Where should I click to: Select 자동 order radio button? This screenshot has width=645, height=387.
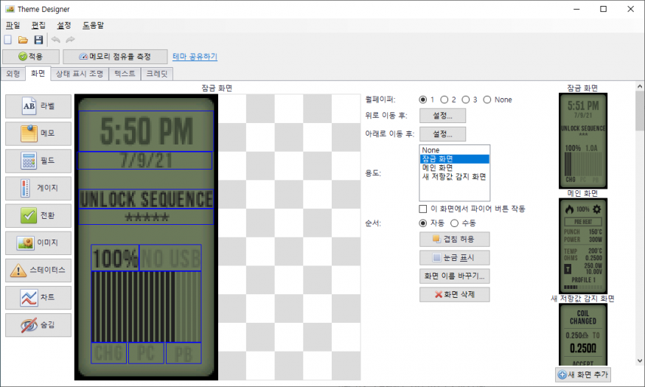pyautogui.click(x=423, y=223)
